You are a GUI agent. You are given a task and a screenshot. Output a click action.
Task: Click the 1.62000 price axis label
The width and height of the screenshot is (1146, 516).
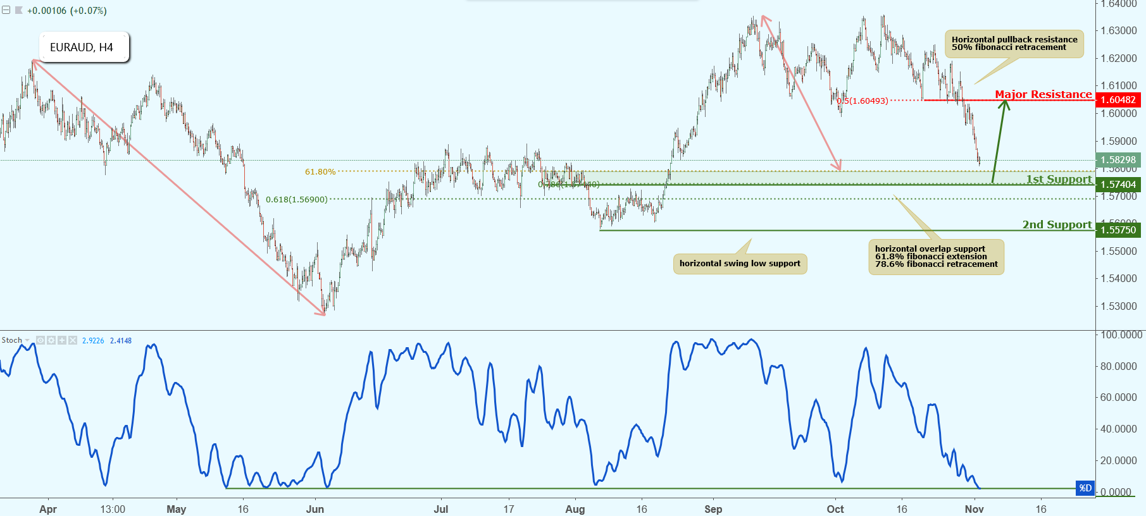click(x=1119, y=58)
